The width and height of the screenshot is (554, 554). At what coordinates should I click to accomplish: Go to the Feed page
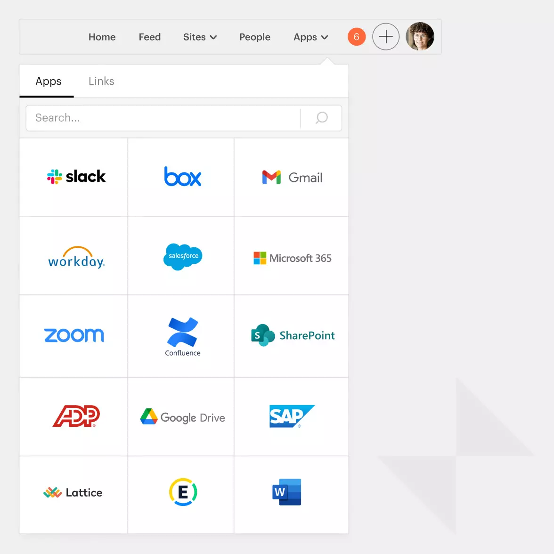[x=150, y=37]
